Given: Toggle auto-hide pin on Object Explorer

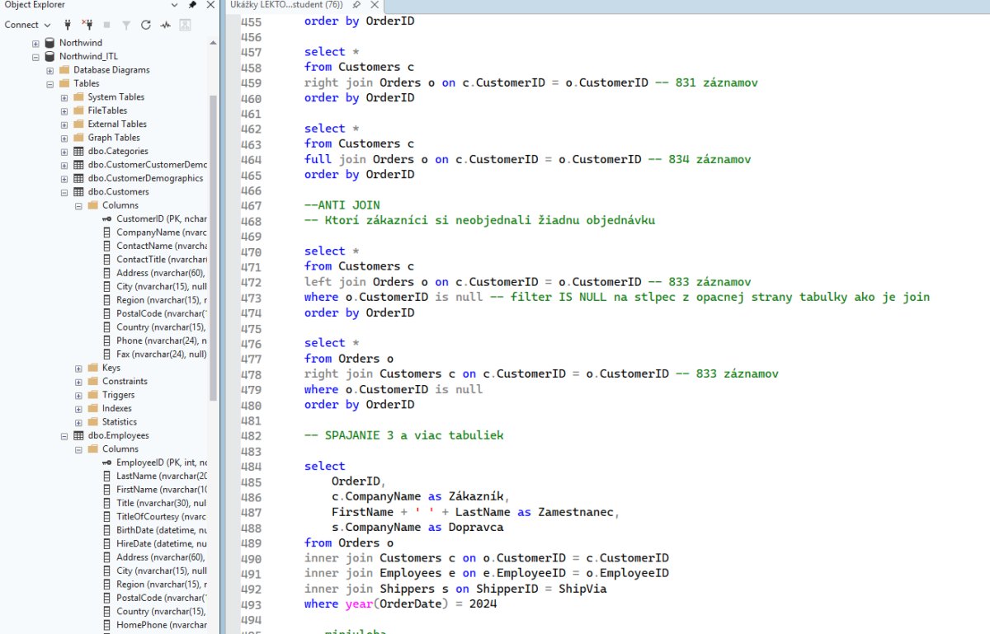Looking at the screenshot, I should pyautogui.click(x=192, y=5).
